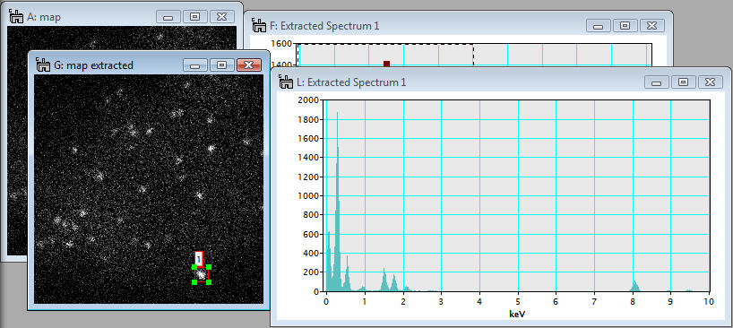Click the dark red marker in spectrum F
The image size is (733, 328).
(386, 64)
